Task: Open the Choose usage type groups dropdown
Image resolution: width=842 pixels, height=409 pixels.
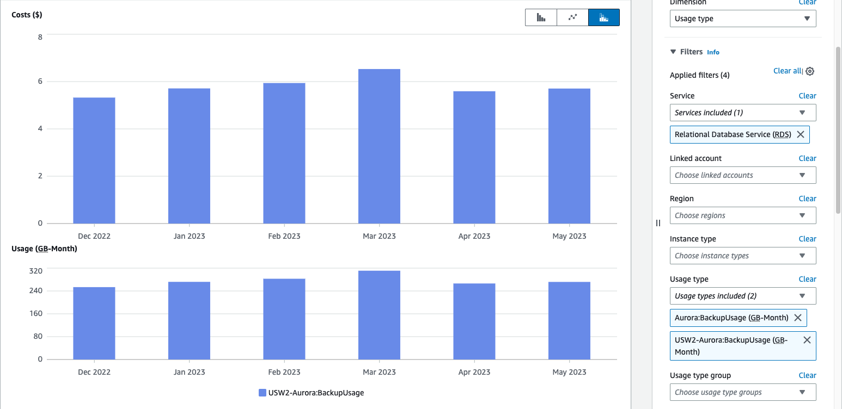Action: (x=742, y=392)
